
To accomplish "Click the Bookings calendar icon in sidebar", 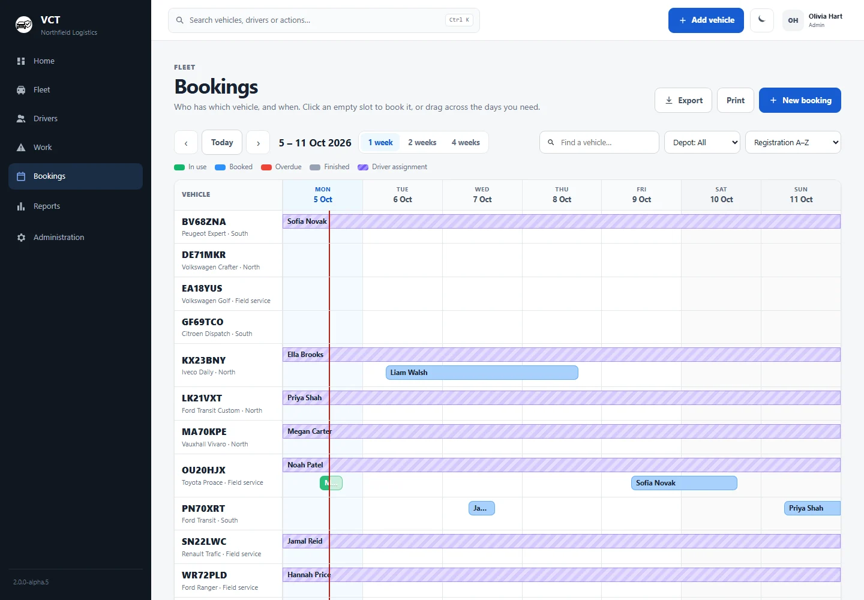I will 21,176.
